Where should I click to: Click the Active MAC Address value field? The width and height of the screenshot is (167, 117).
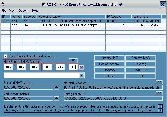(x=28, y=98)
